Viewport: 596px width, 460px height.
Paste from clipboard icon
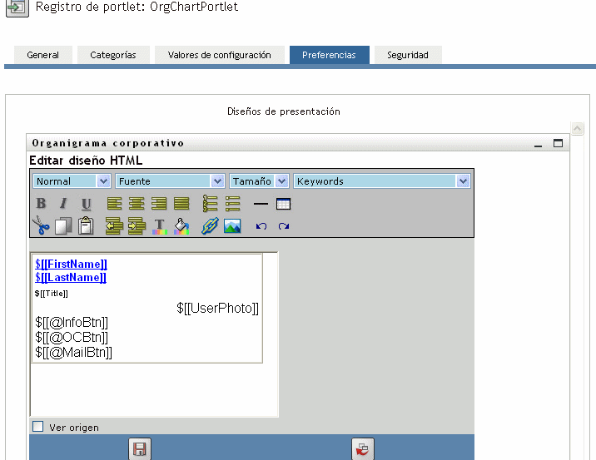tap(86, 225)
